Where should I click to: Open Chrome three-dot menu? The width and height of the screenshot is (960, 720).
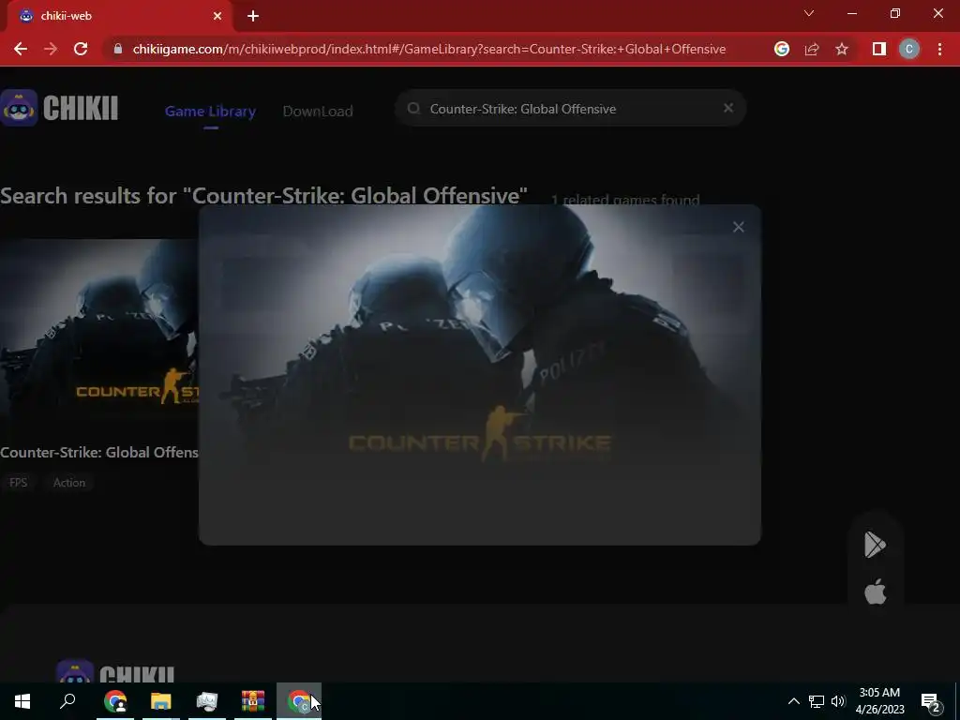point(939,49)
